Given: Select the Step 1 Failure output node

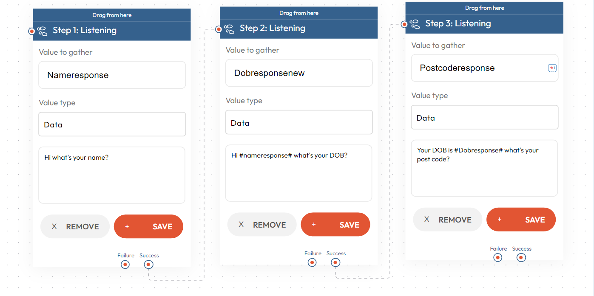Looking at the screenshot, I should tap(125, 265).
